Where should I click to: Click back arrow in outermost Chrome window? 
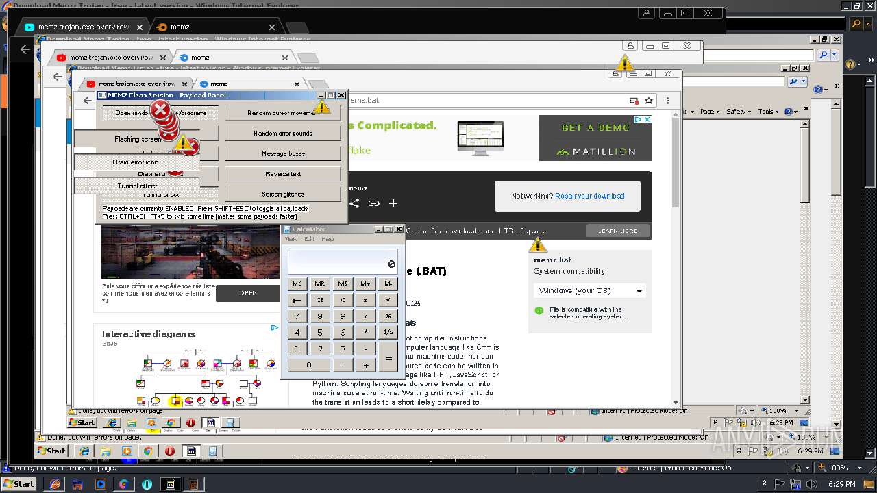[x=25, y=49]
